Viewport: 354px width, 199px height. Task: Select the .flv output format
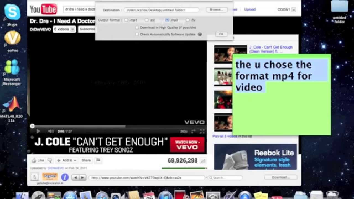[x=188, y=20]
